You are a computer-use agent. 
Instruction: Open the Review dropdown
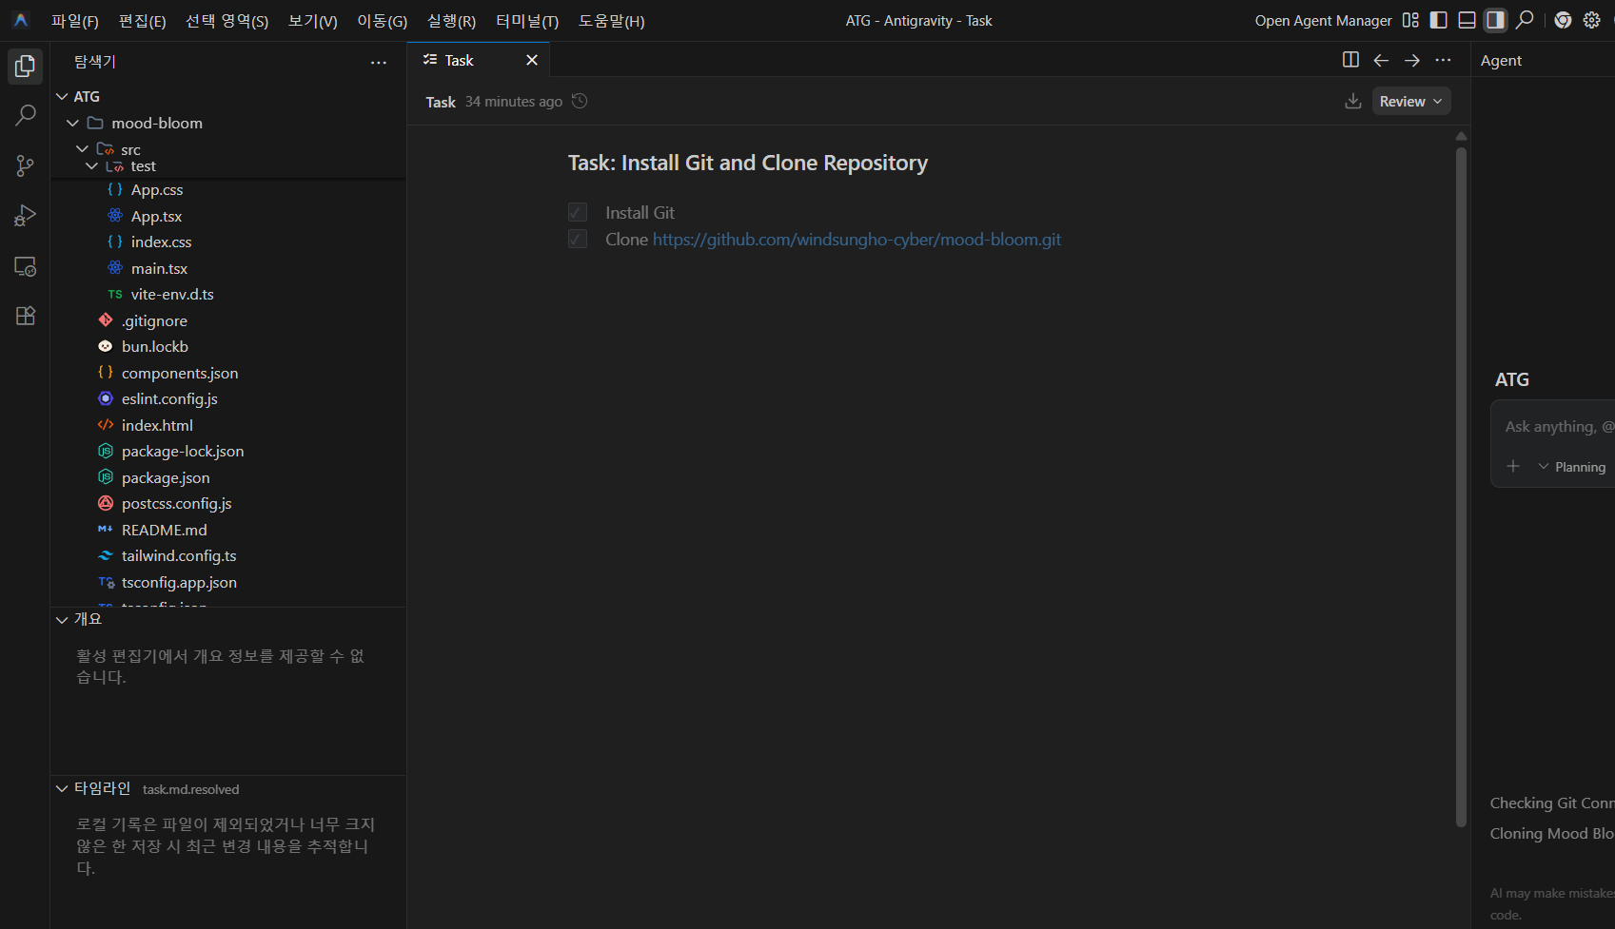click(1411, 101)
